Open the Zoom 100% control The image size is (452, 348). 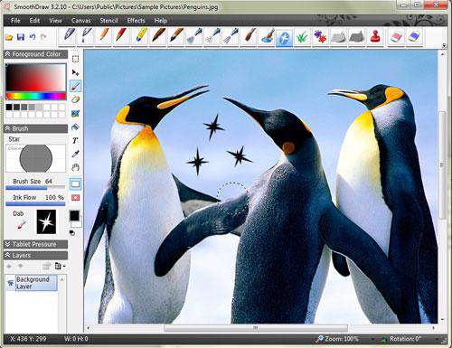[337, 339]
